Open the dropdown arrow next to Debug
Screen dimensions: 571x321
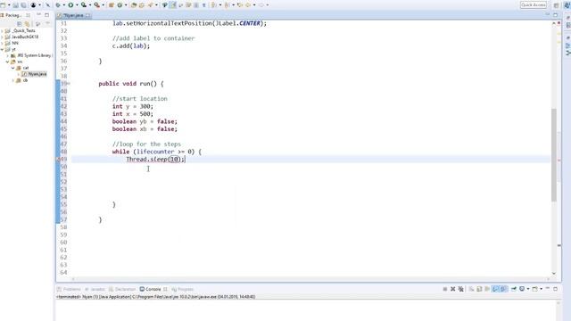[63, 5]
